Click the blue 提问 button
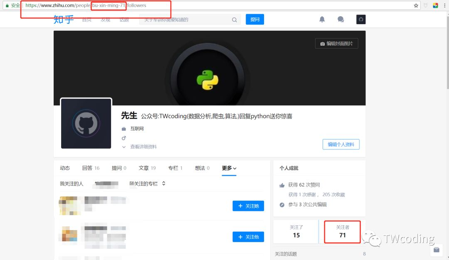This screenshot has width=449, height=260. click(255, 20)
